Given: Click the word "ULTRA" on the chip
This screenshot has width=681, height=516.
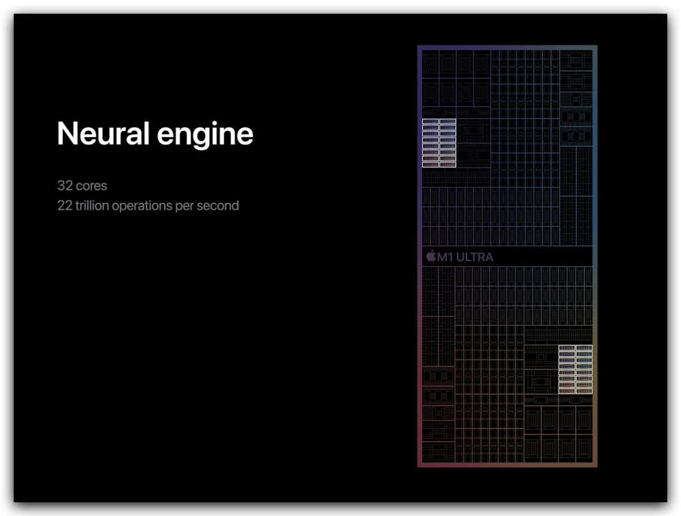Looking at the screenshot, I should click(474, 257).
